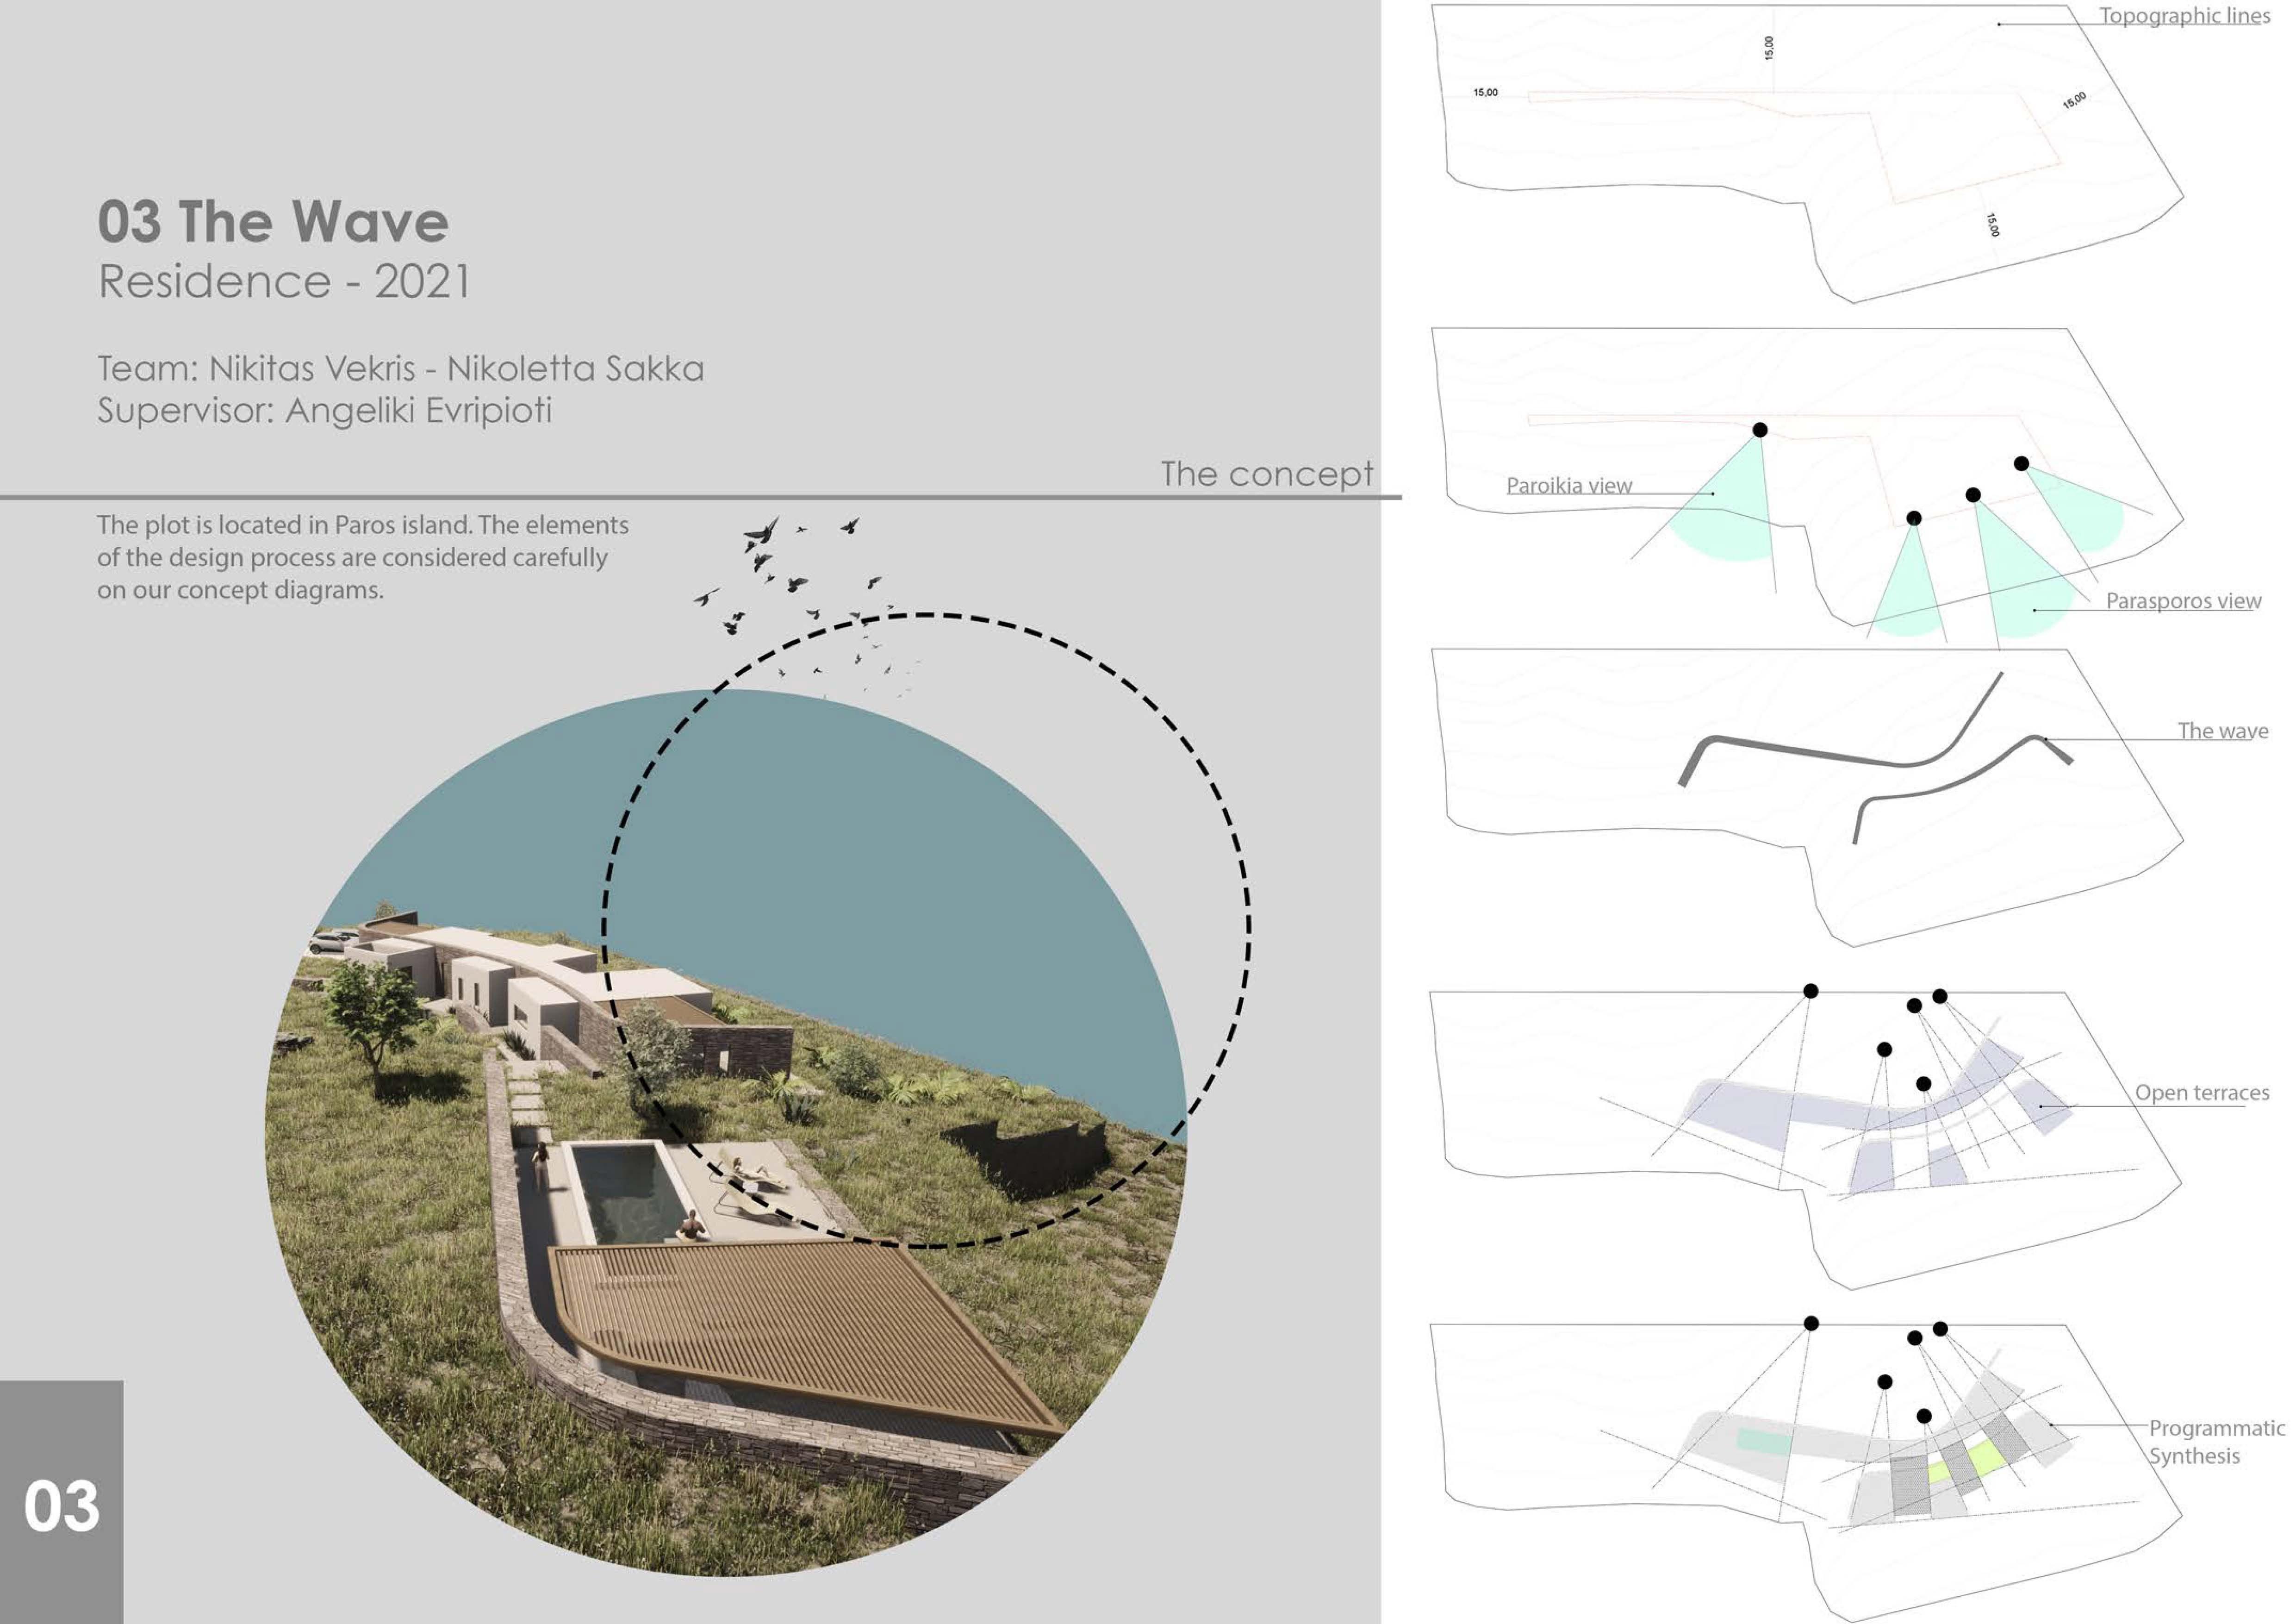
Task: Click 'The wave' diagram label
Action: (2222, 731)
